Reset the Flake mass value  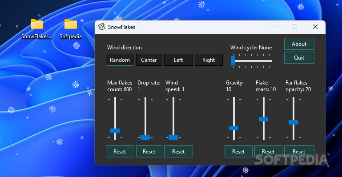tap(268, 152)
